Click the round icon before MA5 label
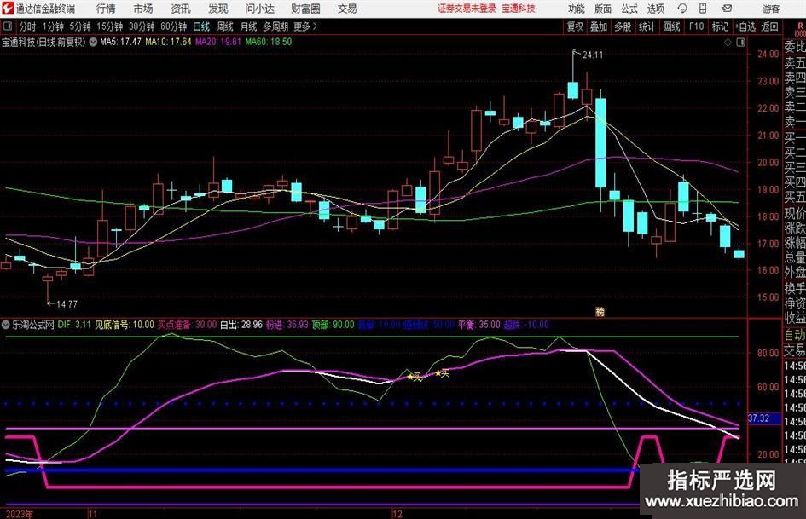Screen dimensions: 806x519 [93, 41]
